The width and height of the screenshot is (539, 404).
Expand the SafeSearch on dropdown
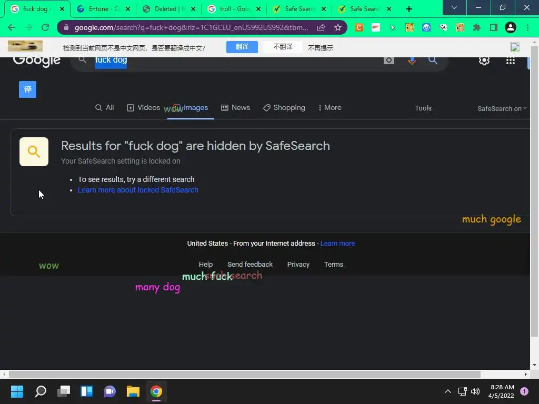(502, 108)
